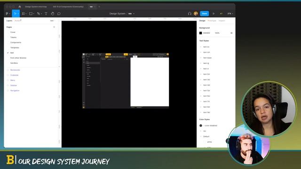The image size is (301, 169).
Task: Select the checked test page
Action: 12,53
